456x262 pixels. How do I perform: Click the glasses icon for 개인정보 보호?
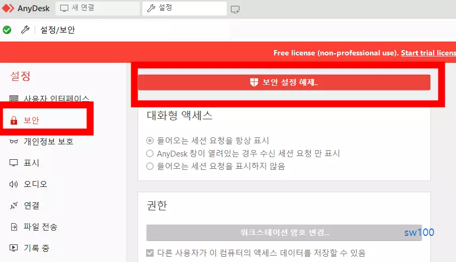pos(14,142)
